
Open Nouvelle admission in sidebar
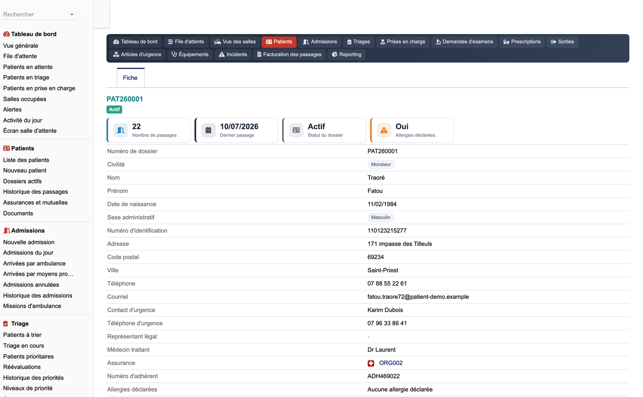pyautogui.click(x=29, y=242)
